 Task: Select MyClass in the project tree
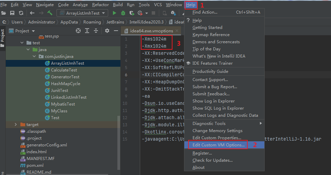[x=59, y=111]
